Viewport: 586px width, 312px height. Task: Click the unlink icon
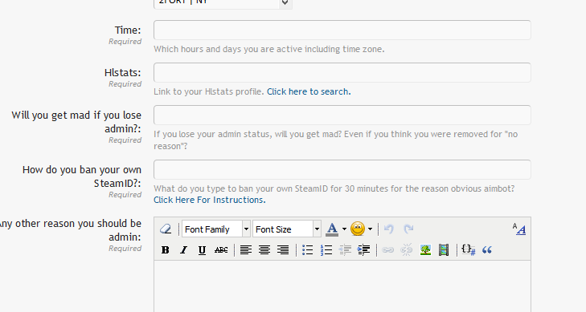click(406, 250)
